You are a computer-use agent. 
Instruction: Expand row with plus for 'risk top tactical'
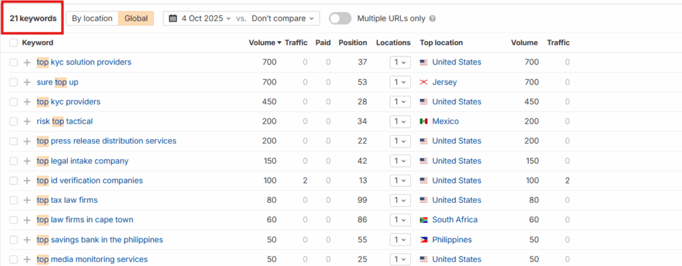tap(27, 122)
